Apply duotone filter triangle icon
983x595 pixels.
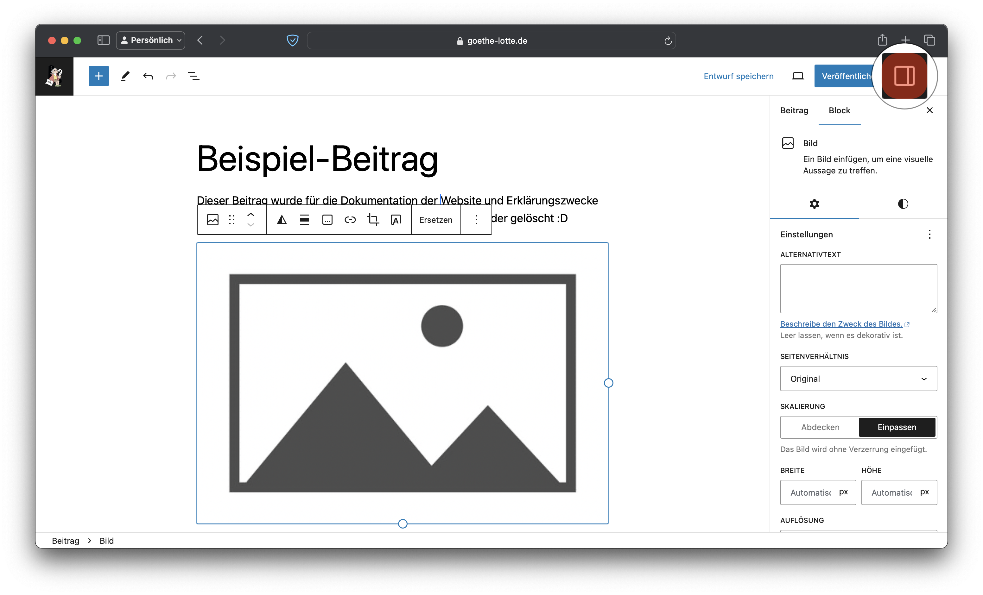(x=282, y=220)
